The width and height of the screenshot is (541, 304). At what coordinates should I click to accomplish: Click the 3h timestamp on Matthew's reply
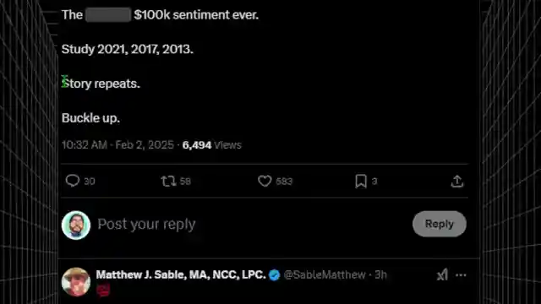click(x=381, y=274)
